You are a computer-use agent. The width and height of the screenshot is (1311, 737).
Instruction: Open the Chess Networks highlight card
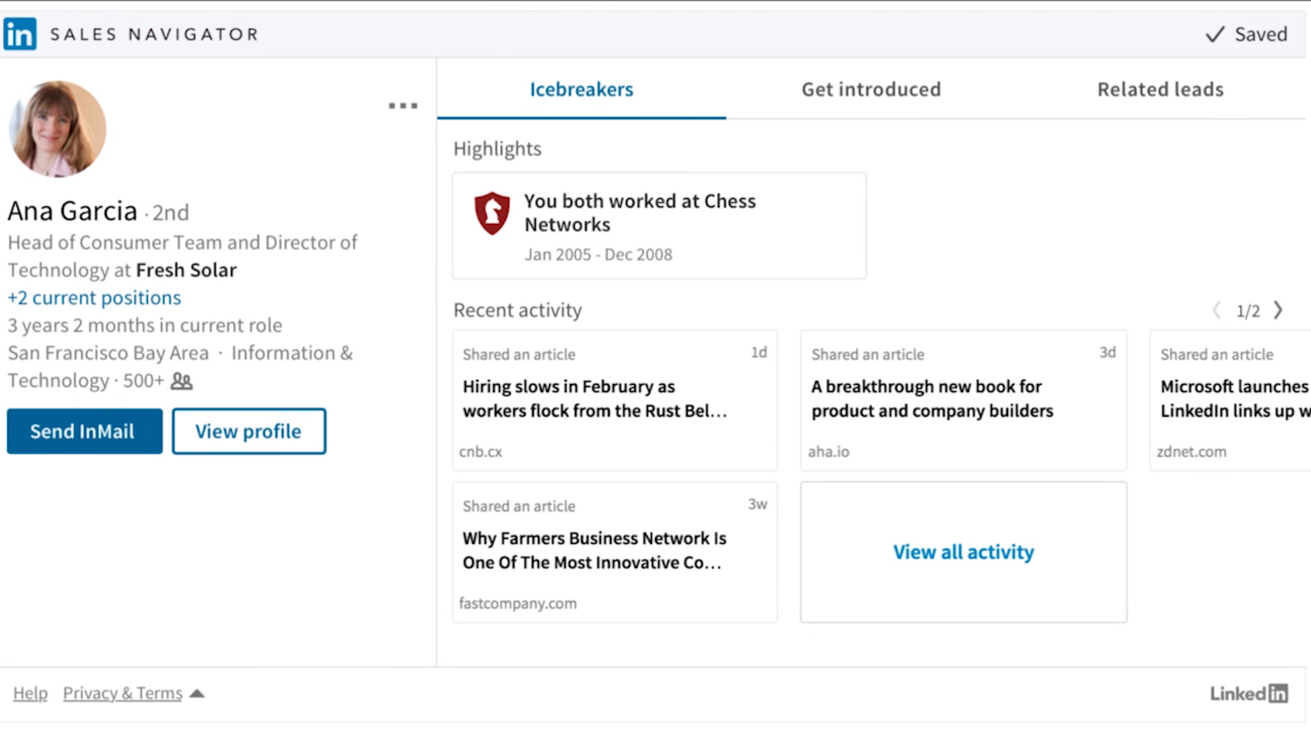(659, 226)
